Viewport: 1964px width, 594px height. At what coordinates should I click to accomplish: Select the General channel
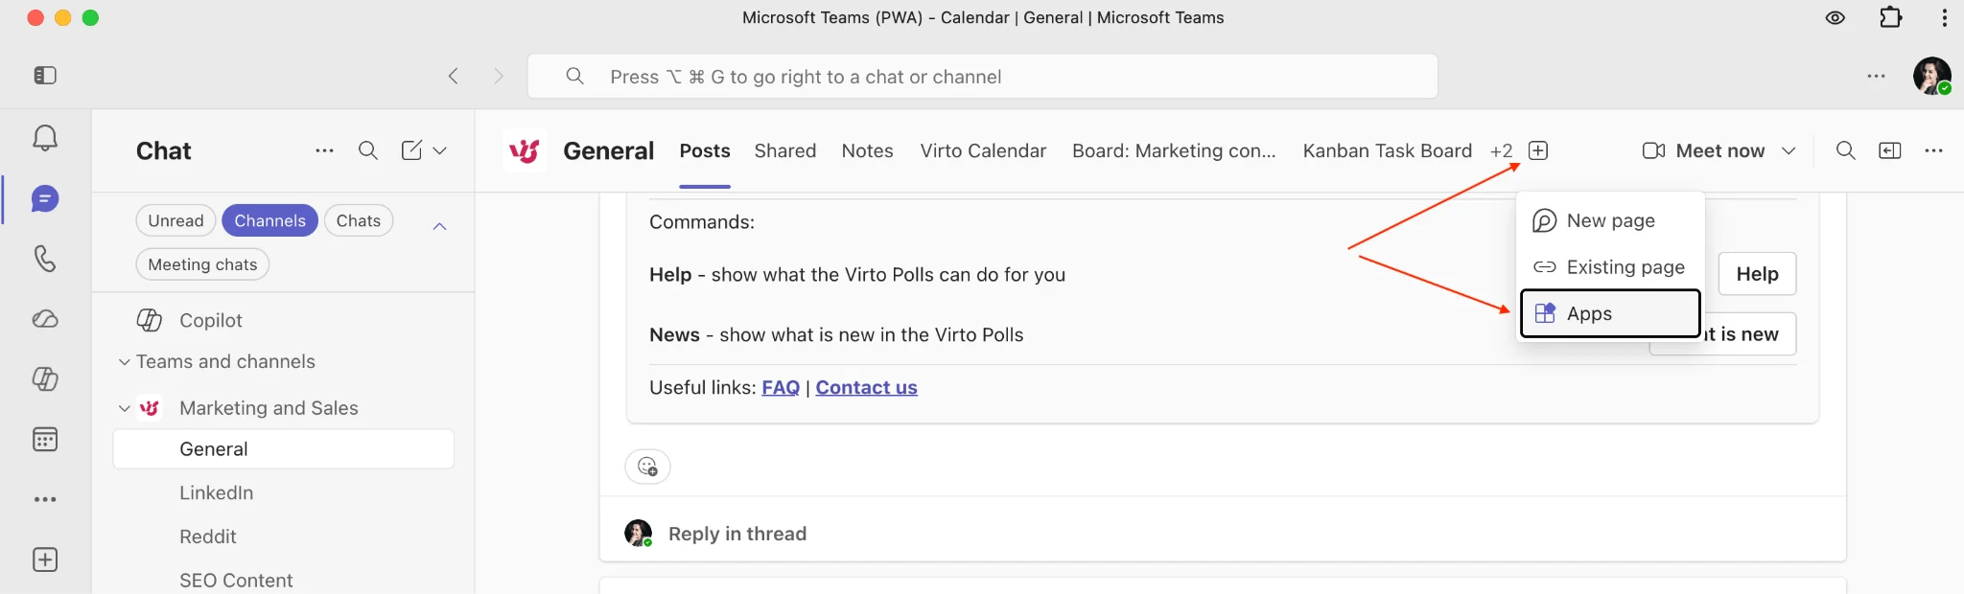284,449
